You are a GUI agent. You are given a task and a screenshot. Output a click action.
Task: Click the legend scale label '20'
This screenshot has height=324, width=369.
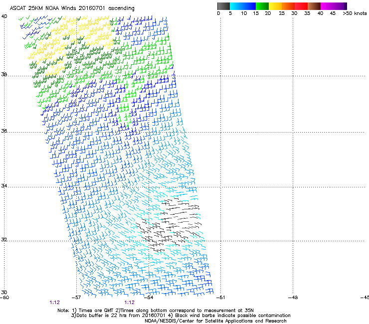[268, 13]
